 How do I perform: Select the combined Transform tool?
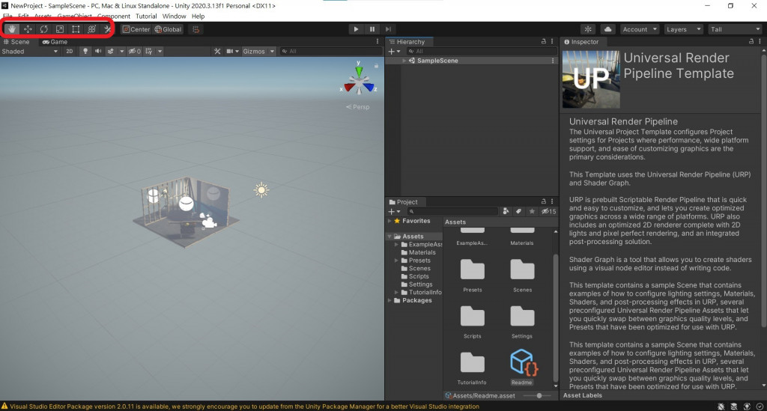pos(91,29)
